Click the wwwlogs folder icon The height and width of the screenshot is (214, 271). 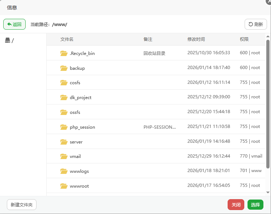click(64, 171)
